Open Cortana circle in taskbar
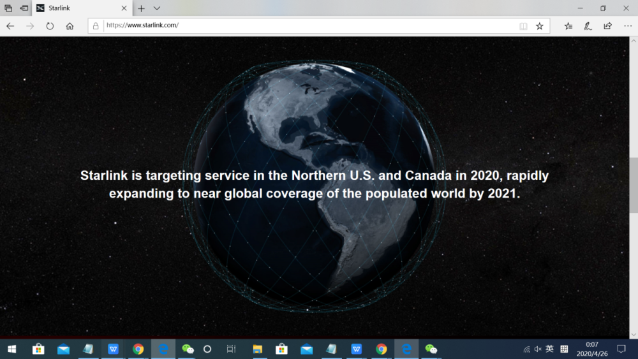Screen dimensions: 638x359 [x=207, y=349]
